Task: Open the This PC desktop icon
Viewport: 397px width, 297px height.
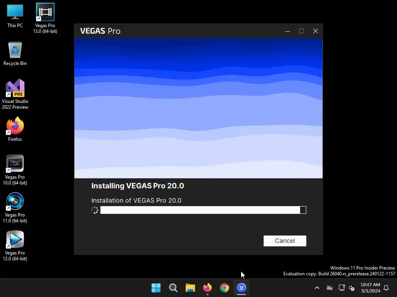Action: point(15,16)
